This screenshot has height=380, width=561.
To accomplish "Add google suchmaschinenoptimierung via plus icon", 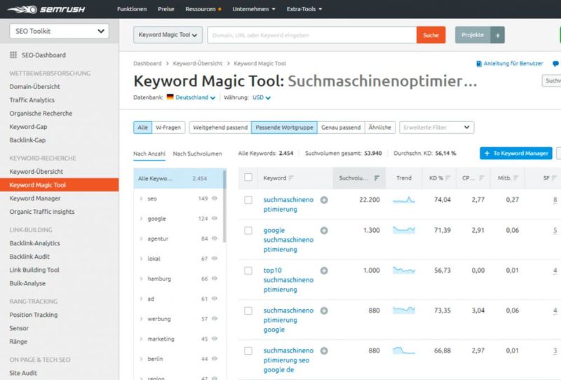I will click(x=324, y=231).
